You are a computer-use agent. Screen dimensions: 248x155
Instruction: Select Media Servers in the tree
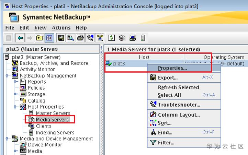52,119
